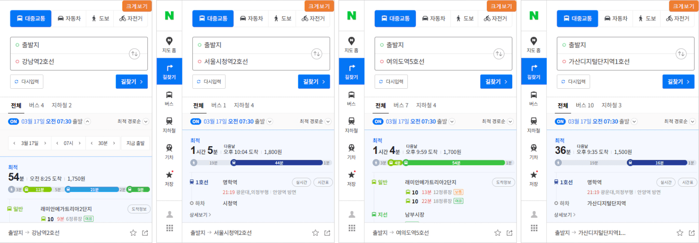Select the 지하철 3 tab in the 가산디지털단지역1호선 panel
The width and height of the screenshot is (699, 243).
point(611,105)
